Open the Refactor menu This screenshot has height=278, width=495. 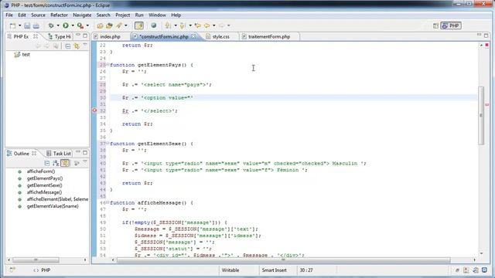(59, 15)
